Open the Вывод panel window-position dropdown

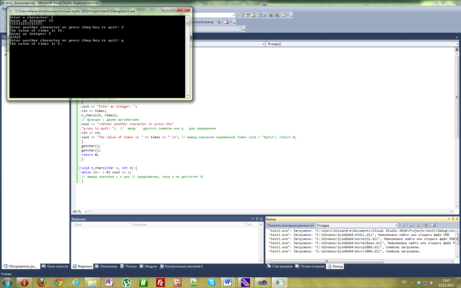pyautogui.click(x=449, y=219)
